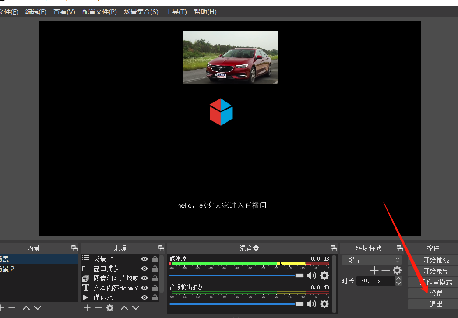Open transition properties gear in 转场特效 panel
Image resolution: width=458 pixels, height=318 pixels.
click(x=397, y=270)
